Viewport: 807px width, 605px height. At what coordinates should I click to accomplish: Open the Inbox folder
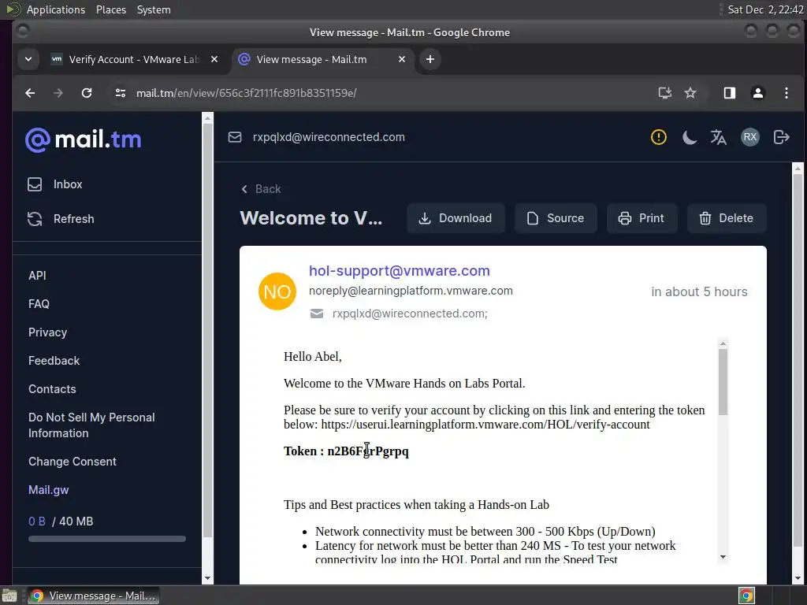tap(55, 184)
